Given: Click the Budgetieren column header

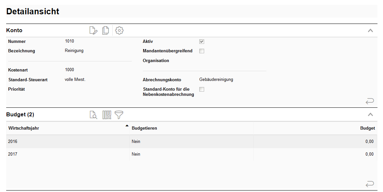Looking at the screenshot, I should pos(144,128).
